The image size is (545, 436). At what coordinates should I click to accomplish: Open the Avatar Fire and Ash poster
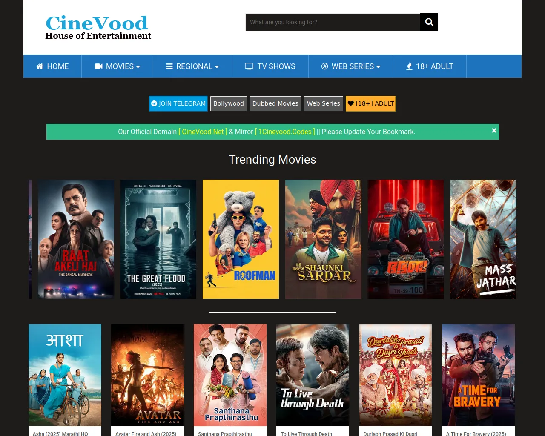pos(147,375)
